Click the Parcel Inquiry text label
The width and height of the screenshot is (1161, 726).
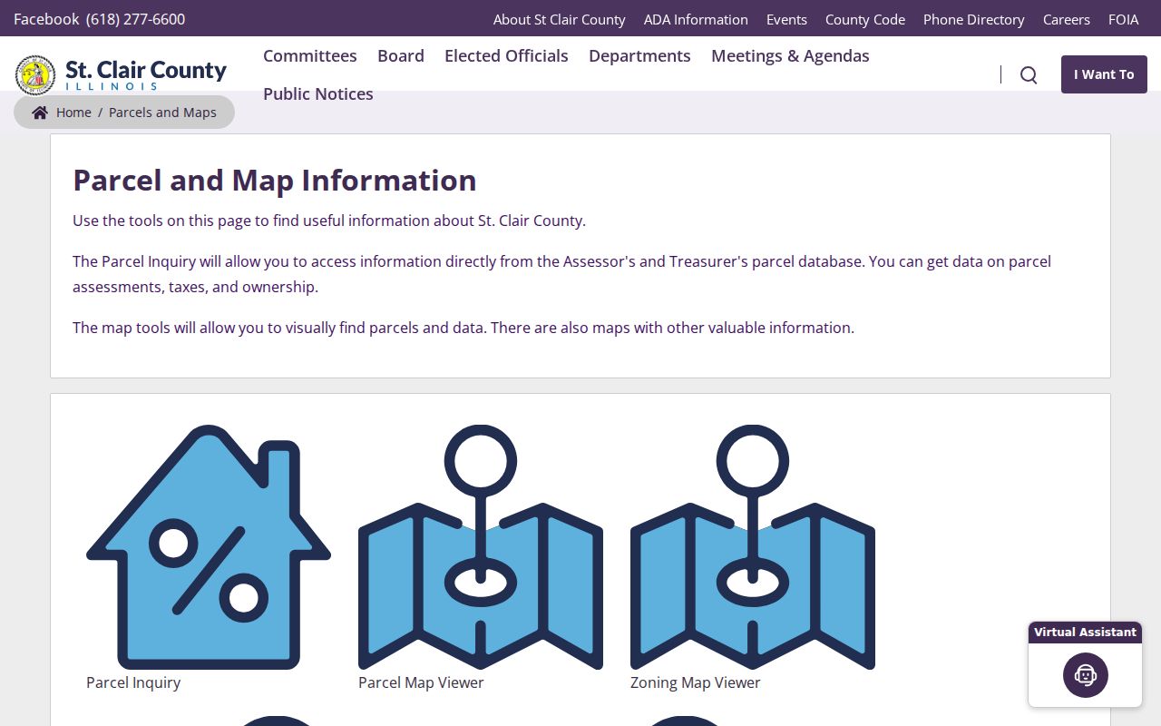coord(133,682)
